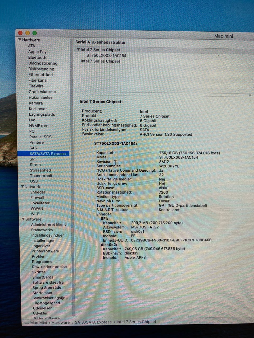The width and height of the screenshot is (254, 338).
Task: Select Bluetooth in the sidebar
Action: coord(37,57)
